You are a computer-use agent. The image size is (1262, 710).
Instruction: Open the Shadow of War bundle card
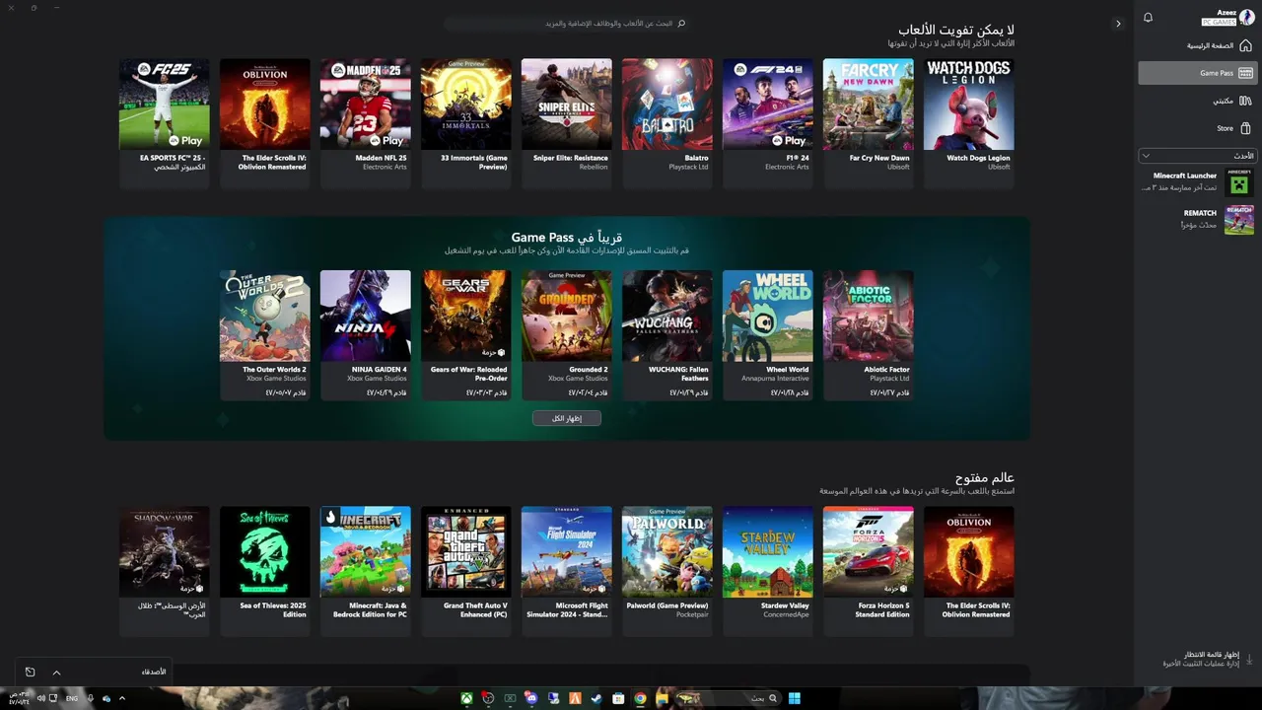pyautogui.click(x=165, y=570)
